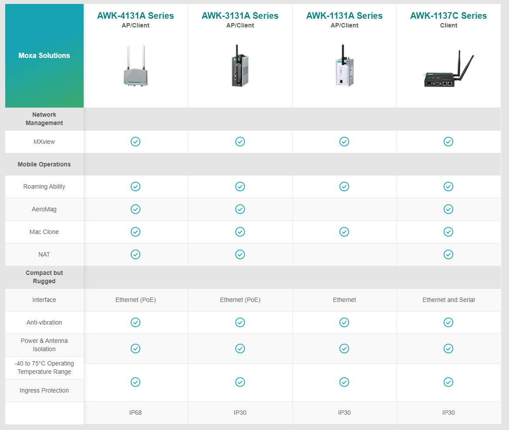
Task: Click the Anti-vibration row label
Action: 44,322
